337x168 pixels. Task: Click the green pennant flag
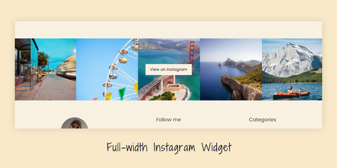point(122,93)
